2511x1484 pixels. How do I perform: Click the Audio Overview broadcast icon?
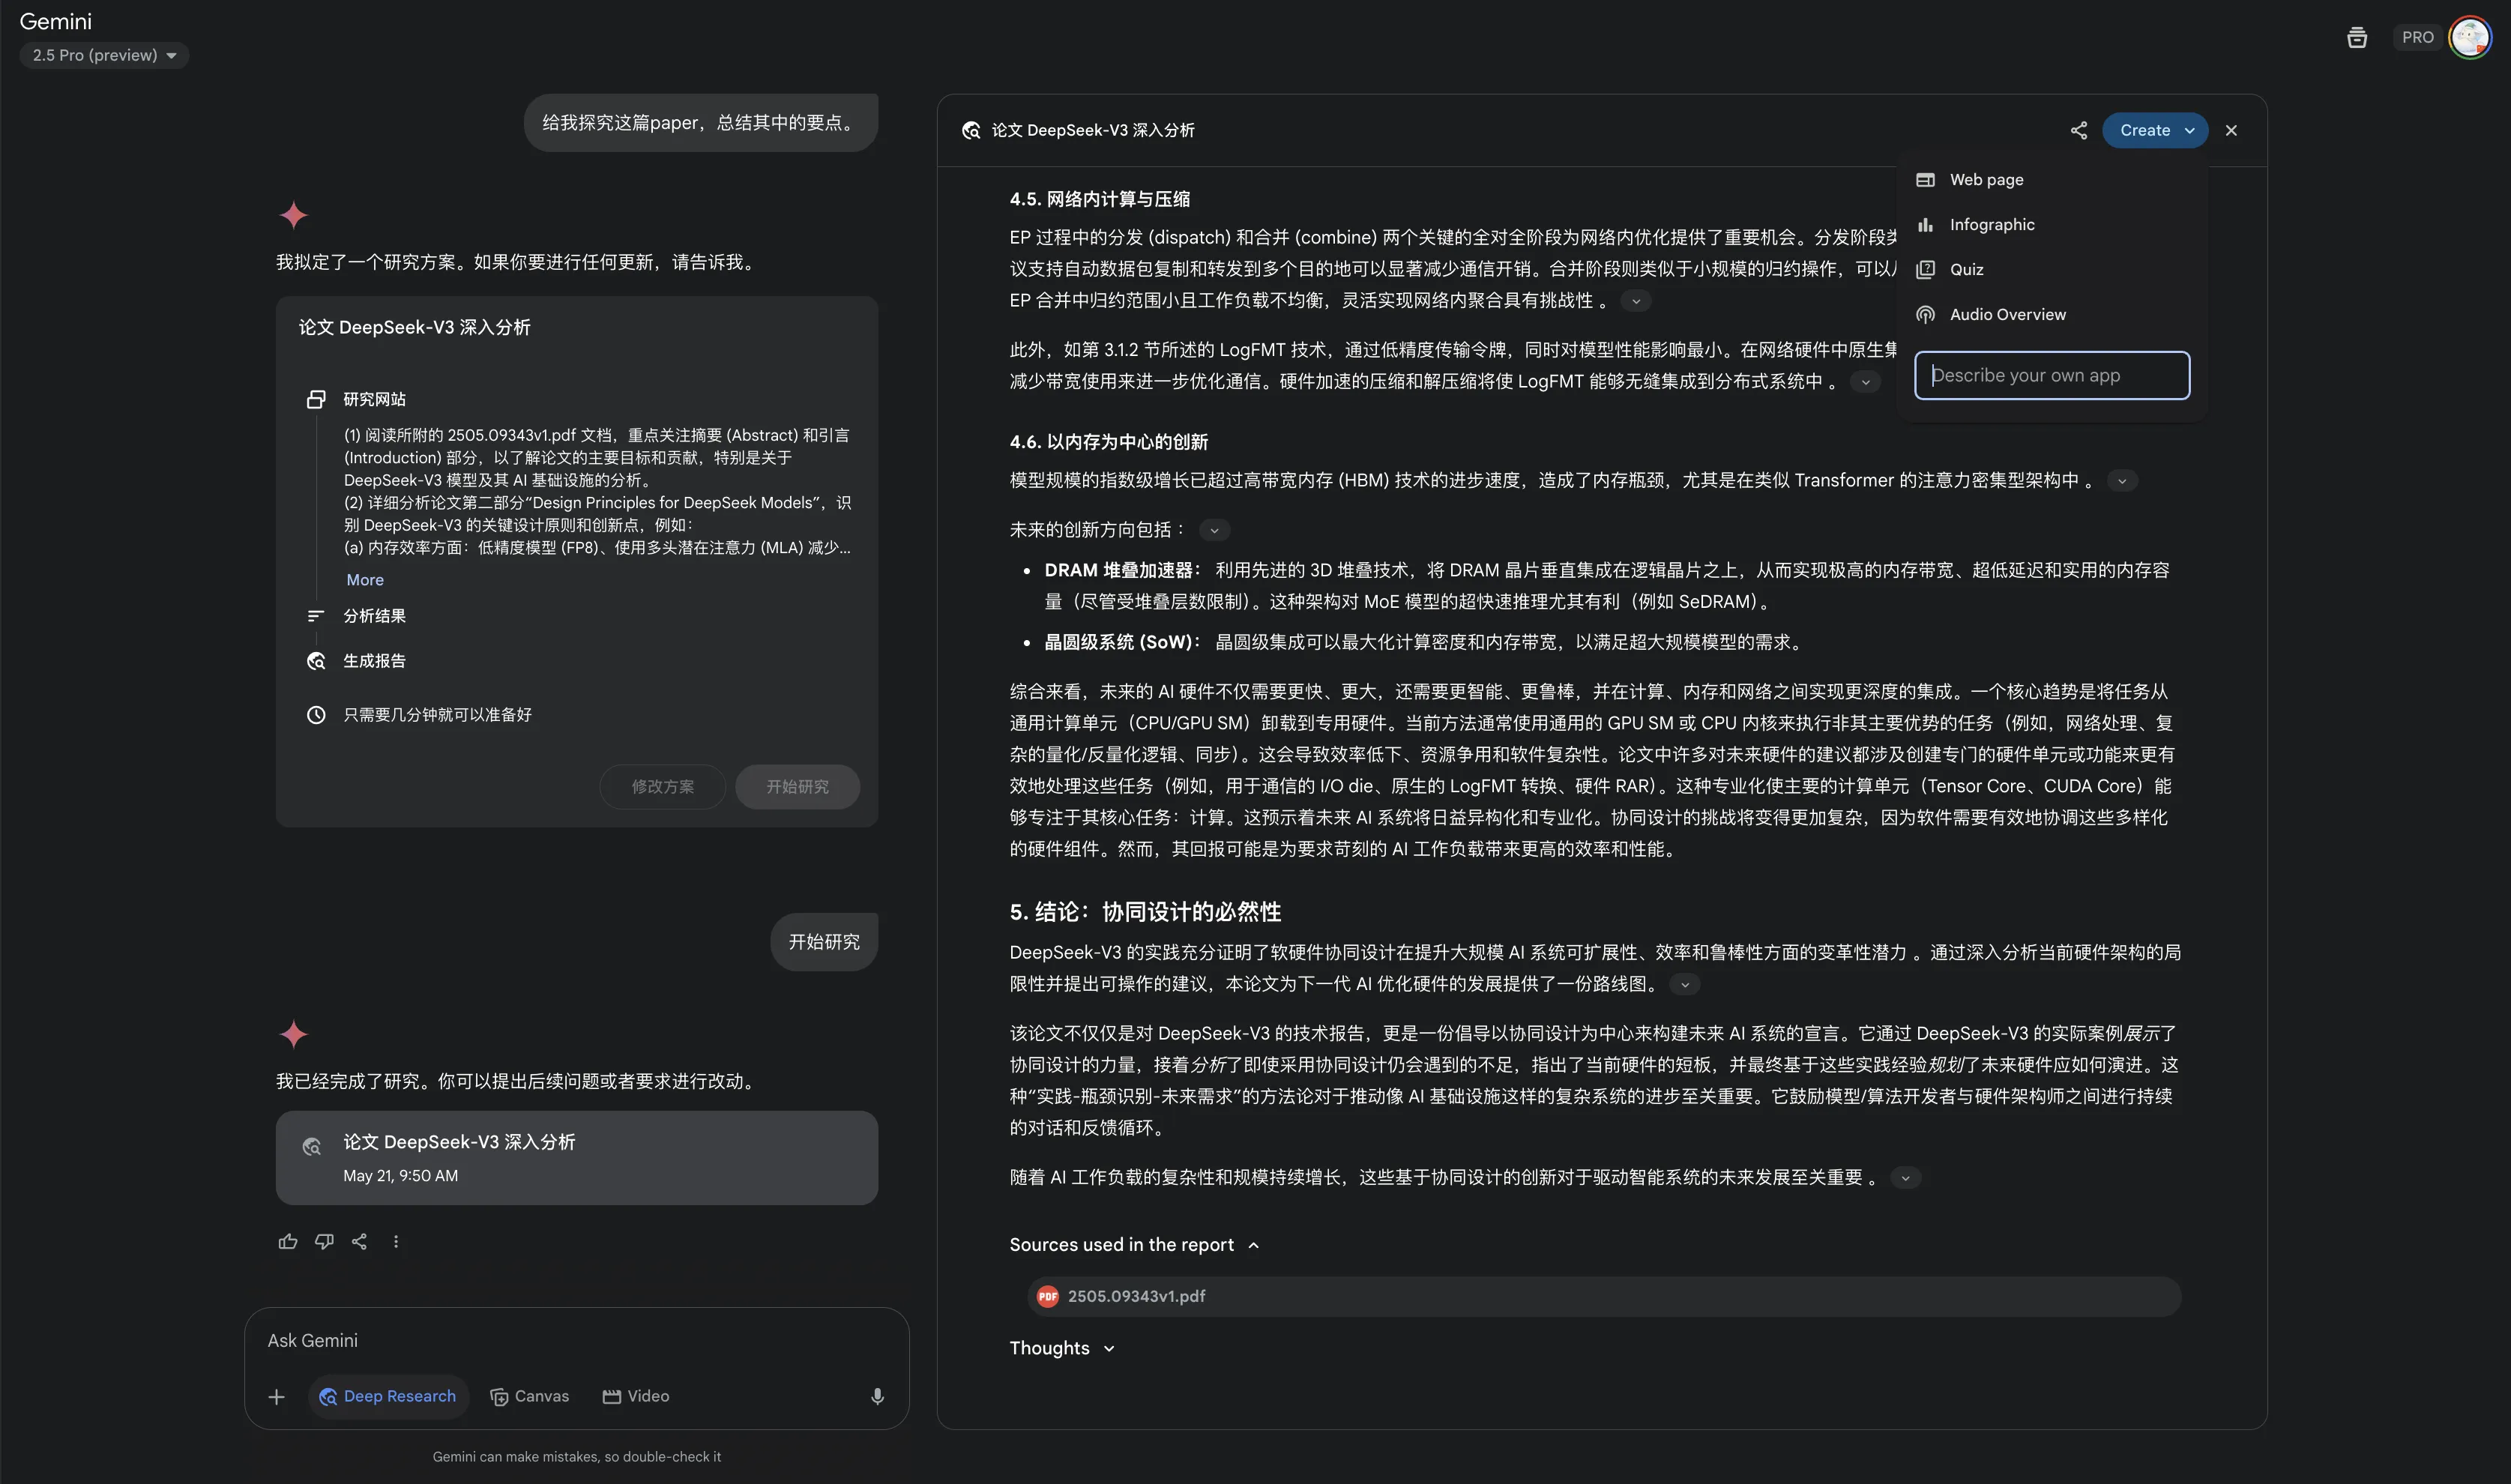[x=1925, y=314]
